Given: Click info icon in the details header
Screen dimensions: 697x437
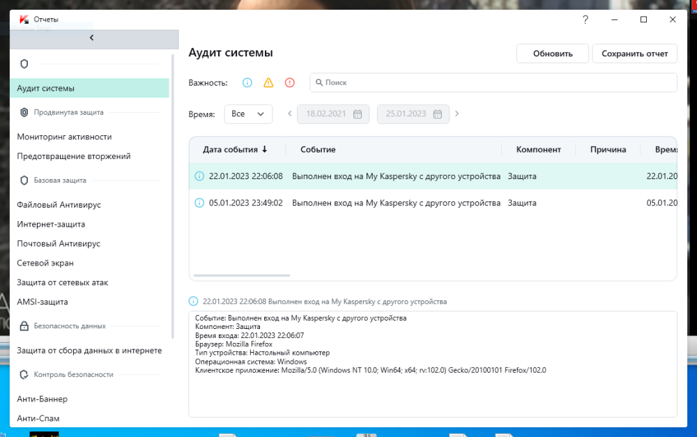Looking at the screenshot, I should 193,301.
